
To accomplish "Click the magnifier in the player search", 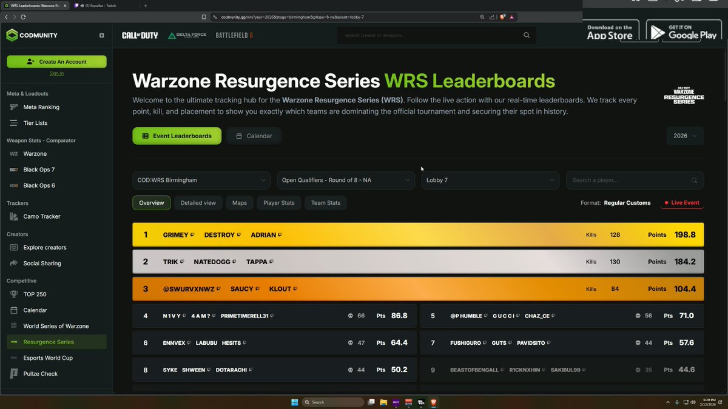I will click(x=695, y=180).
